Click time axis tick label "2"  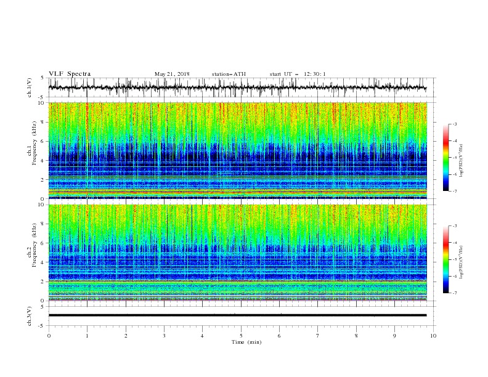(x=126, y=336)
